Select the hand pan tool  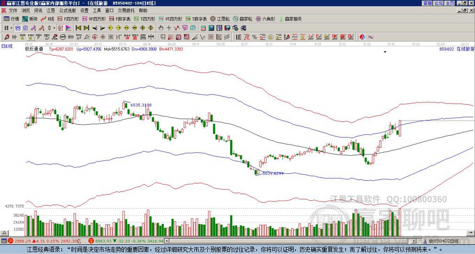click(161, 28)
